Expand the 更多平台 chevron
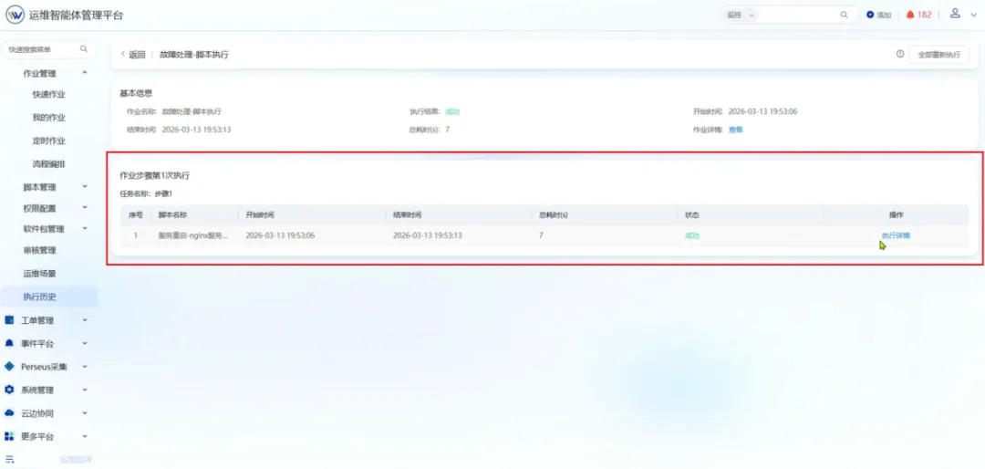This screenshot has width=985, height=469. coord(85,436)
